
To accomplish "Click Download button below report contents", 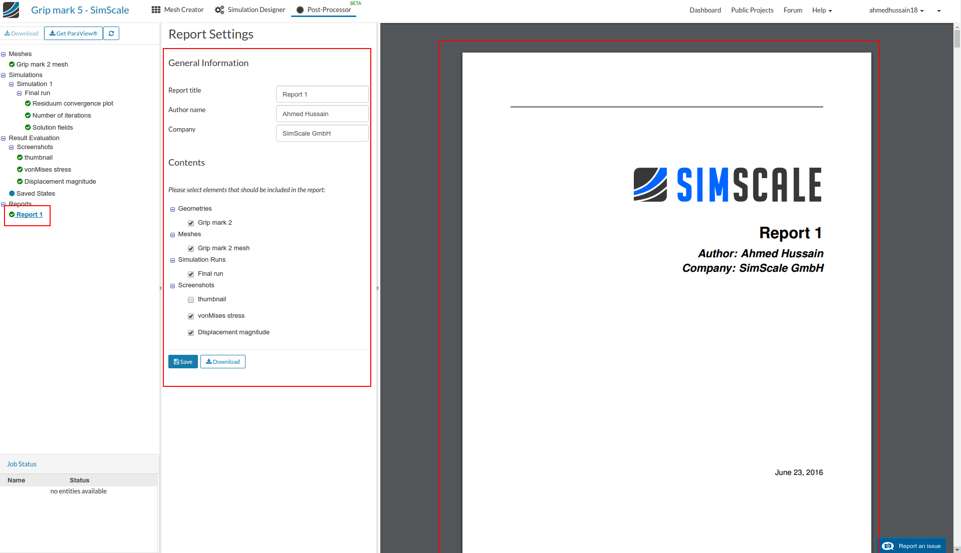I will coord(223,361).
